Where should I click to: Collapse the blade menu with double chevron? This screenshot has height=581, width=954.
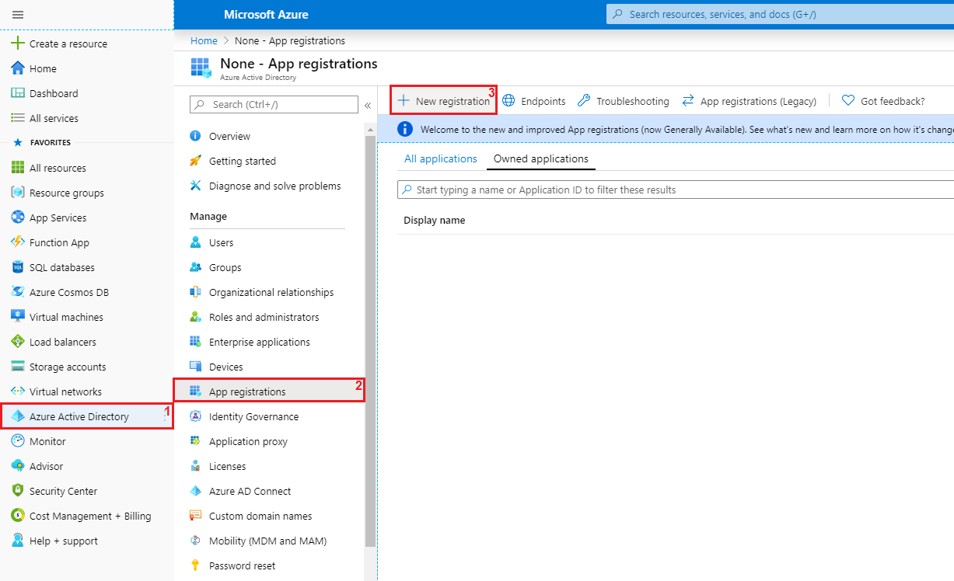(x=368, y=105)
